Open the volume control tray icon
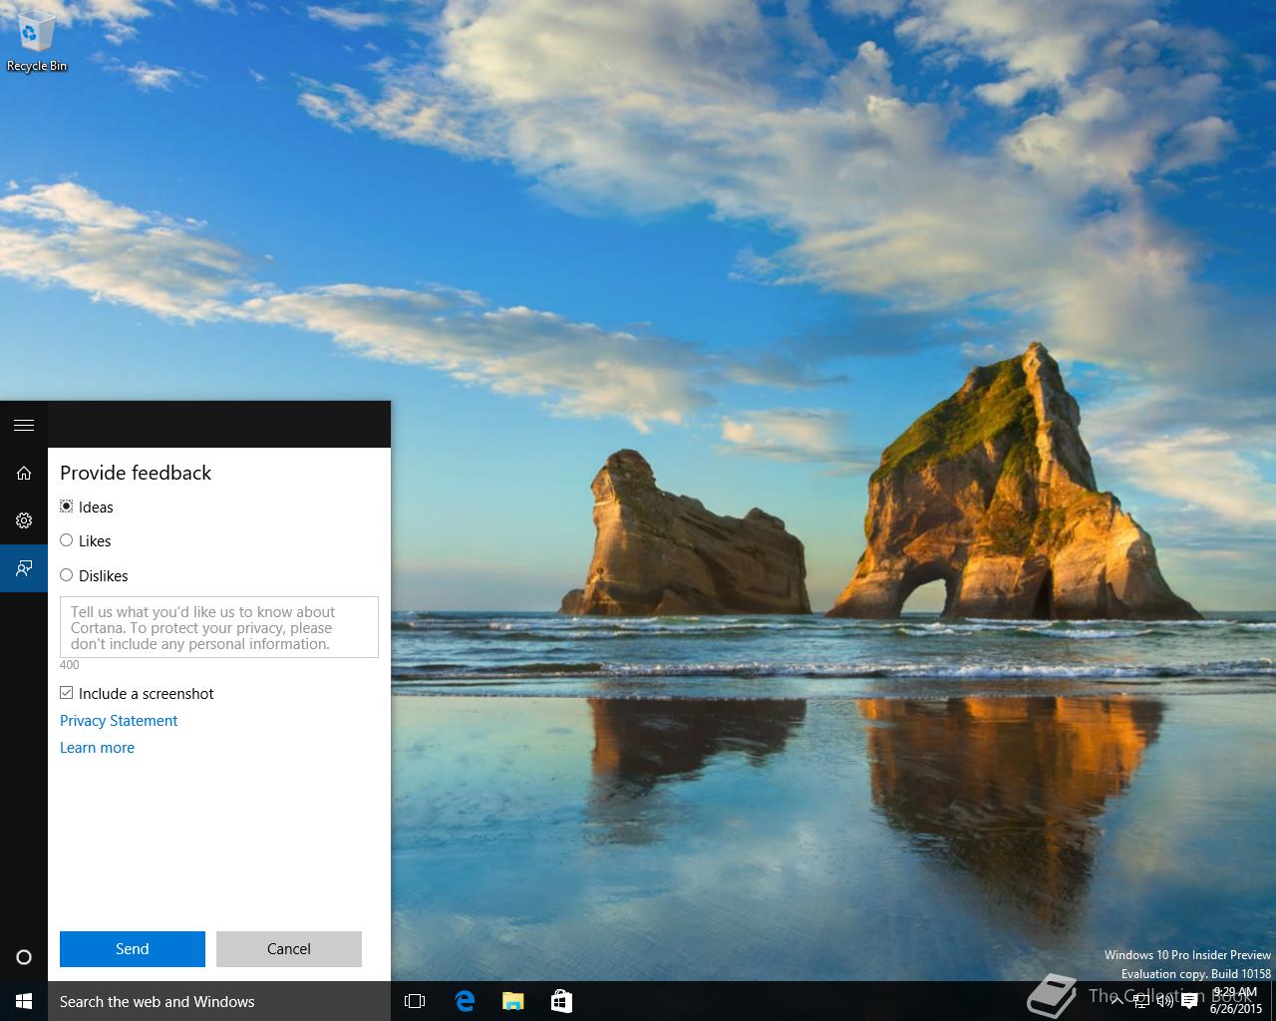This screenshot has height=1021, width=1276. point(1164,1001)
